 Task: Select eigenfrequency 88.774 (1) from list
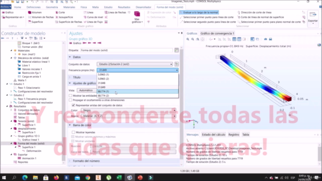tap(137, 92)
